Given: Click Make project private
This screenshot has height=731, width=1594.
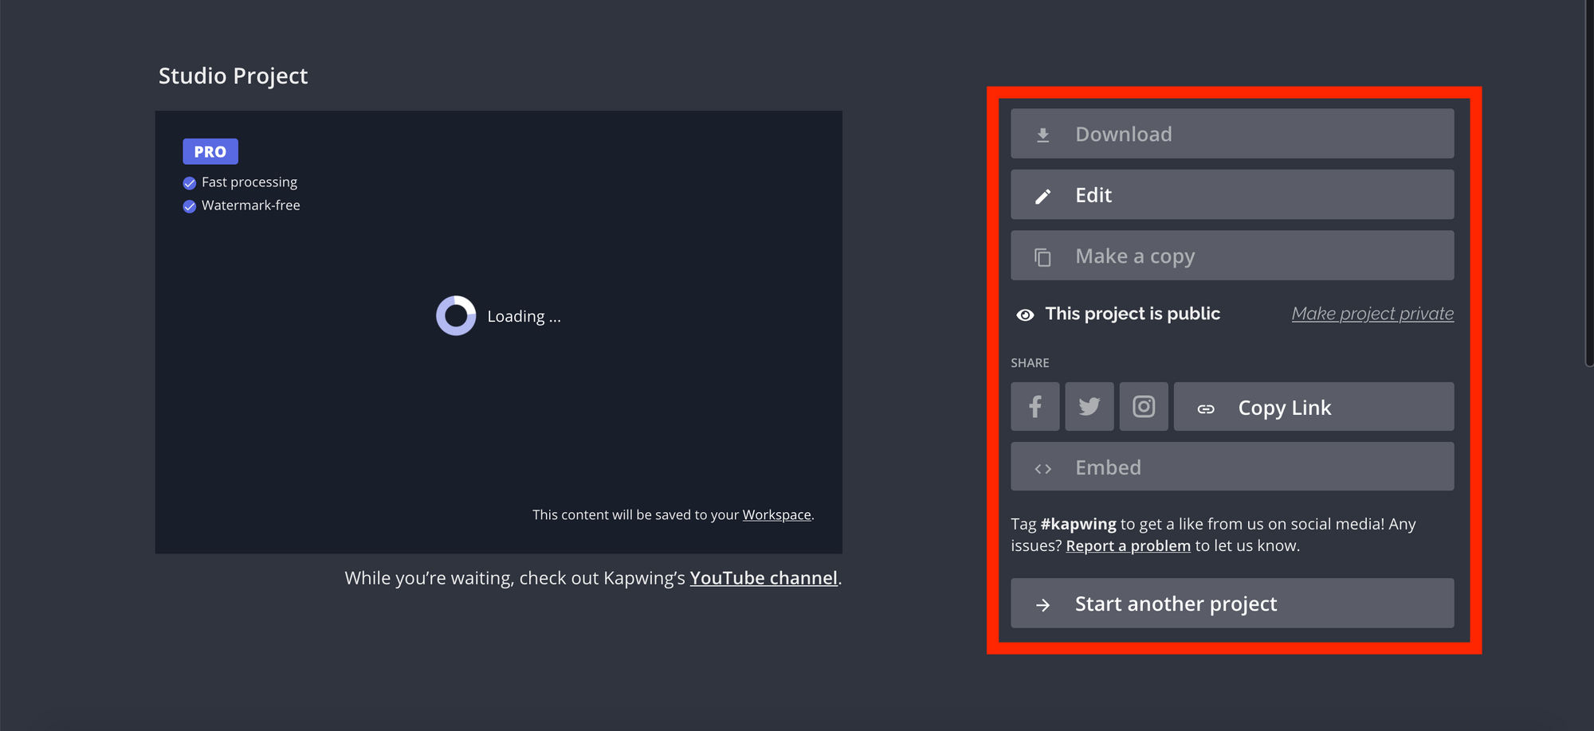Looking at the screenshot, I should [1372, 313].
